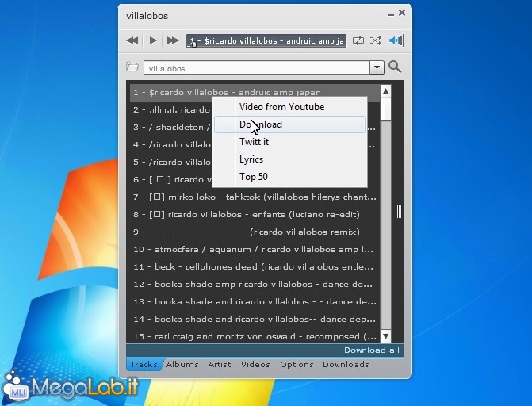The height and width of the screenshot is (406, 532).
Task: Toggle shuffle mode icon
Action: click(376, 40)
